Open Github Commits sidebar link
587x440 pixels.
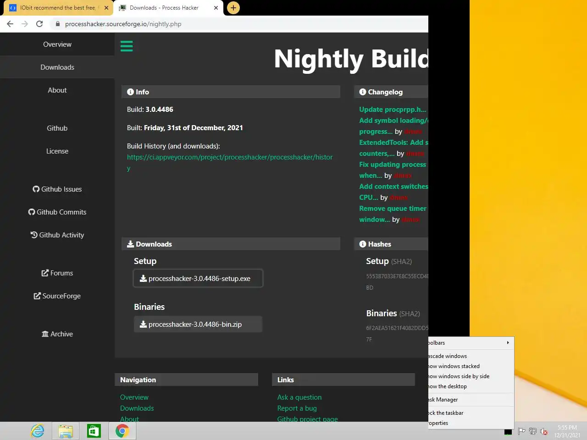pos(57,212)
